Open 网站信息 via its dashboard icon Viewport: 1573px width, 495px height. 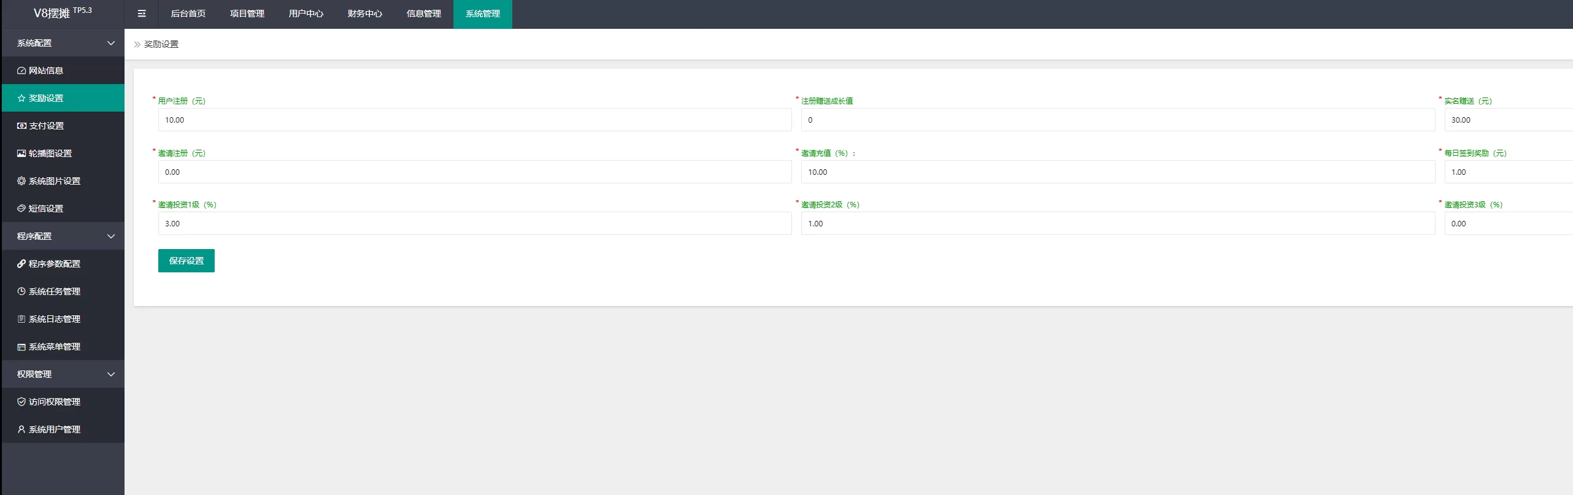pyautogui.click(x=21, y=71)
